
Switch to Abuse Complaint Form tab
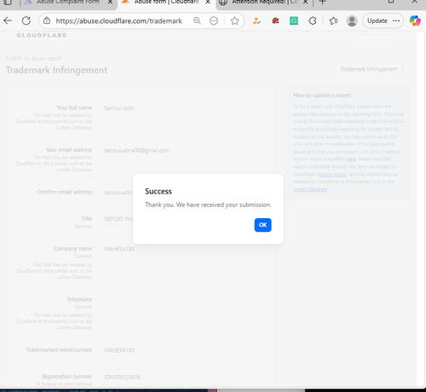pos(68,3)
